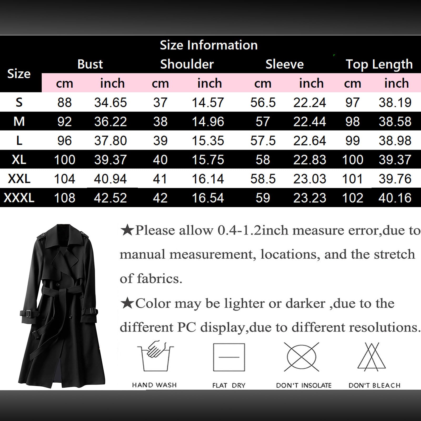This screenshot has height=421, width=421.
Task: Click the 'different PC display' text line
Action: tap(270, 328)
